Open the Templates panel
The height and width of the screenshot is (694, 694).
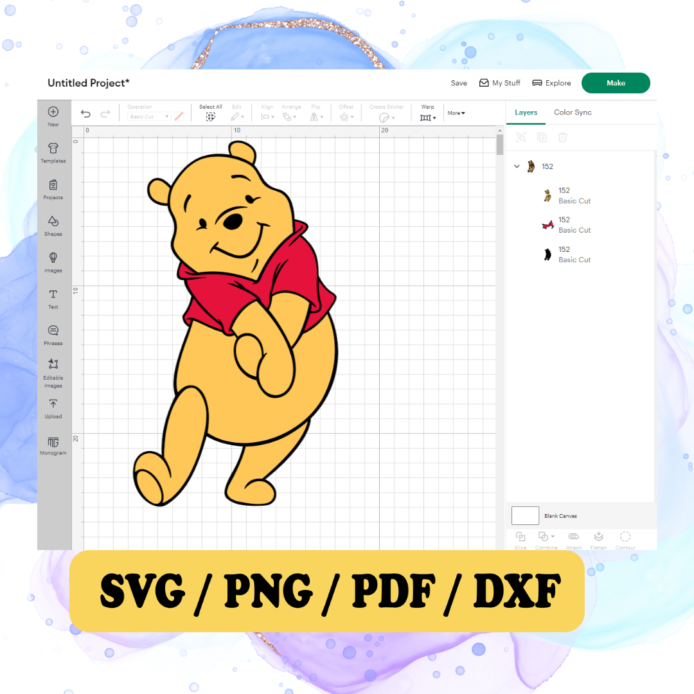[x=53, y=153]
